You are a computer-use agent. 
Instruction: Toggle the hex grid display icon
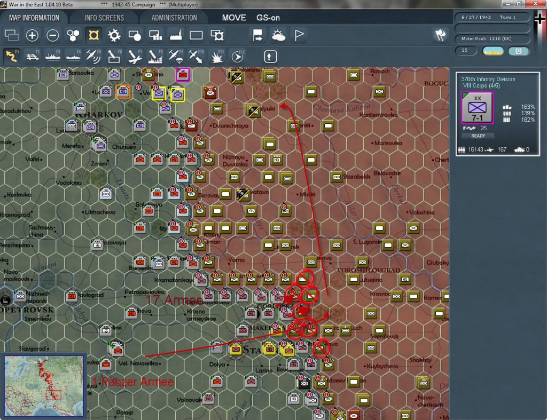(x=73, y=35)
